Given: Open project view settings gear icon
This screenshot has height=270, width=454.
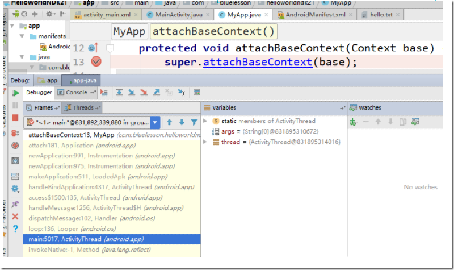Looking at the screenshot, I should (49, 14).
